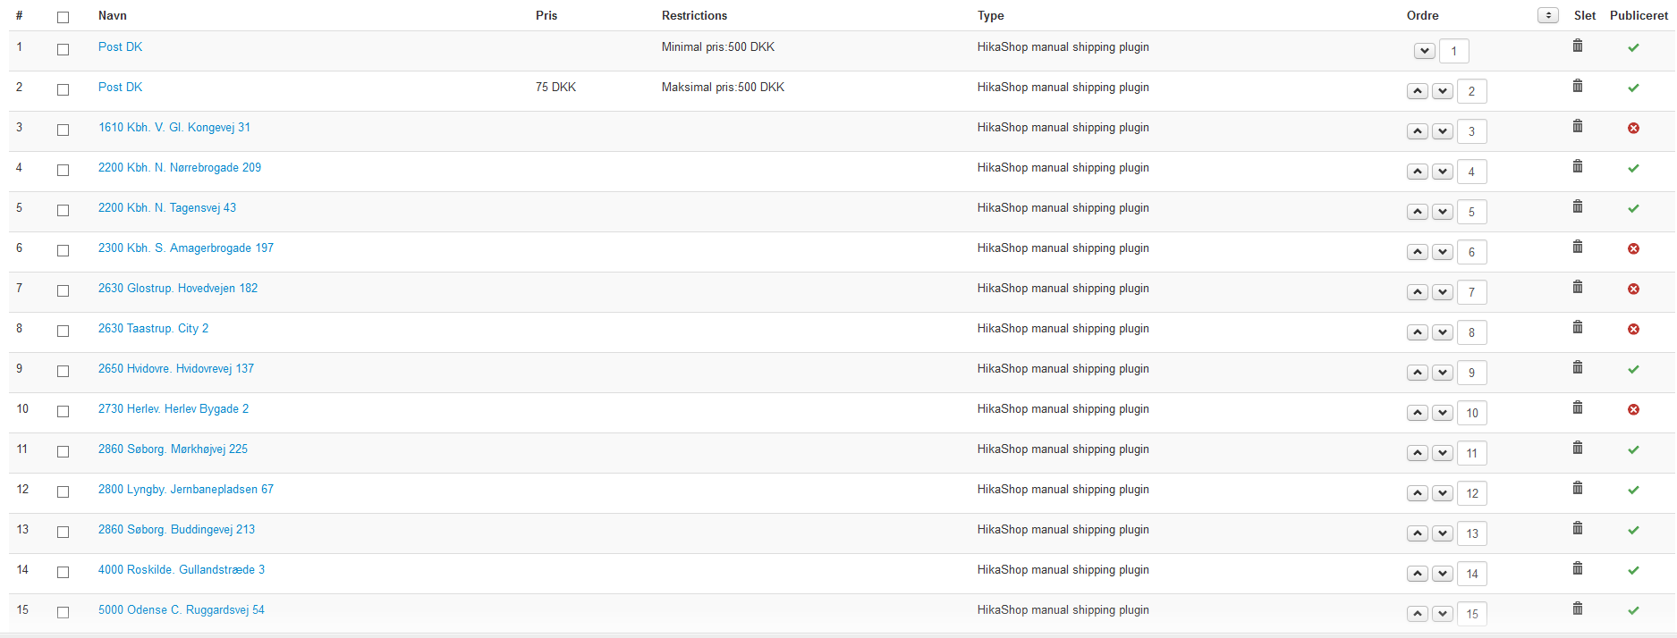
Task: Move 2800 Lyngby. Jernbanepladsen 67 down
Action: point(1443,493)
